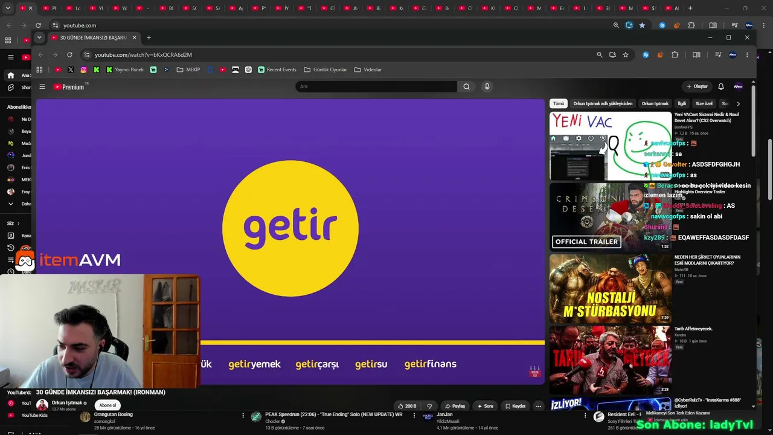Click the Oluştur create button

[x=697, y=86]
